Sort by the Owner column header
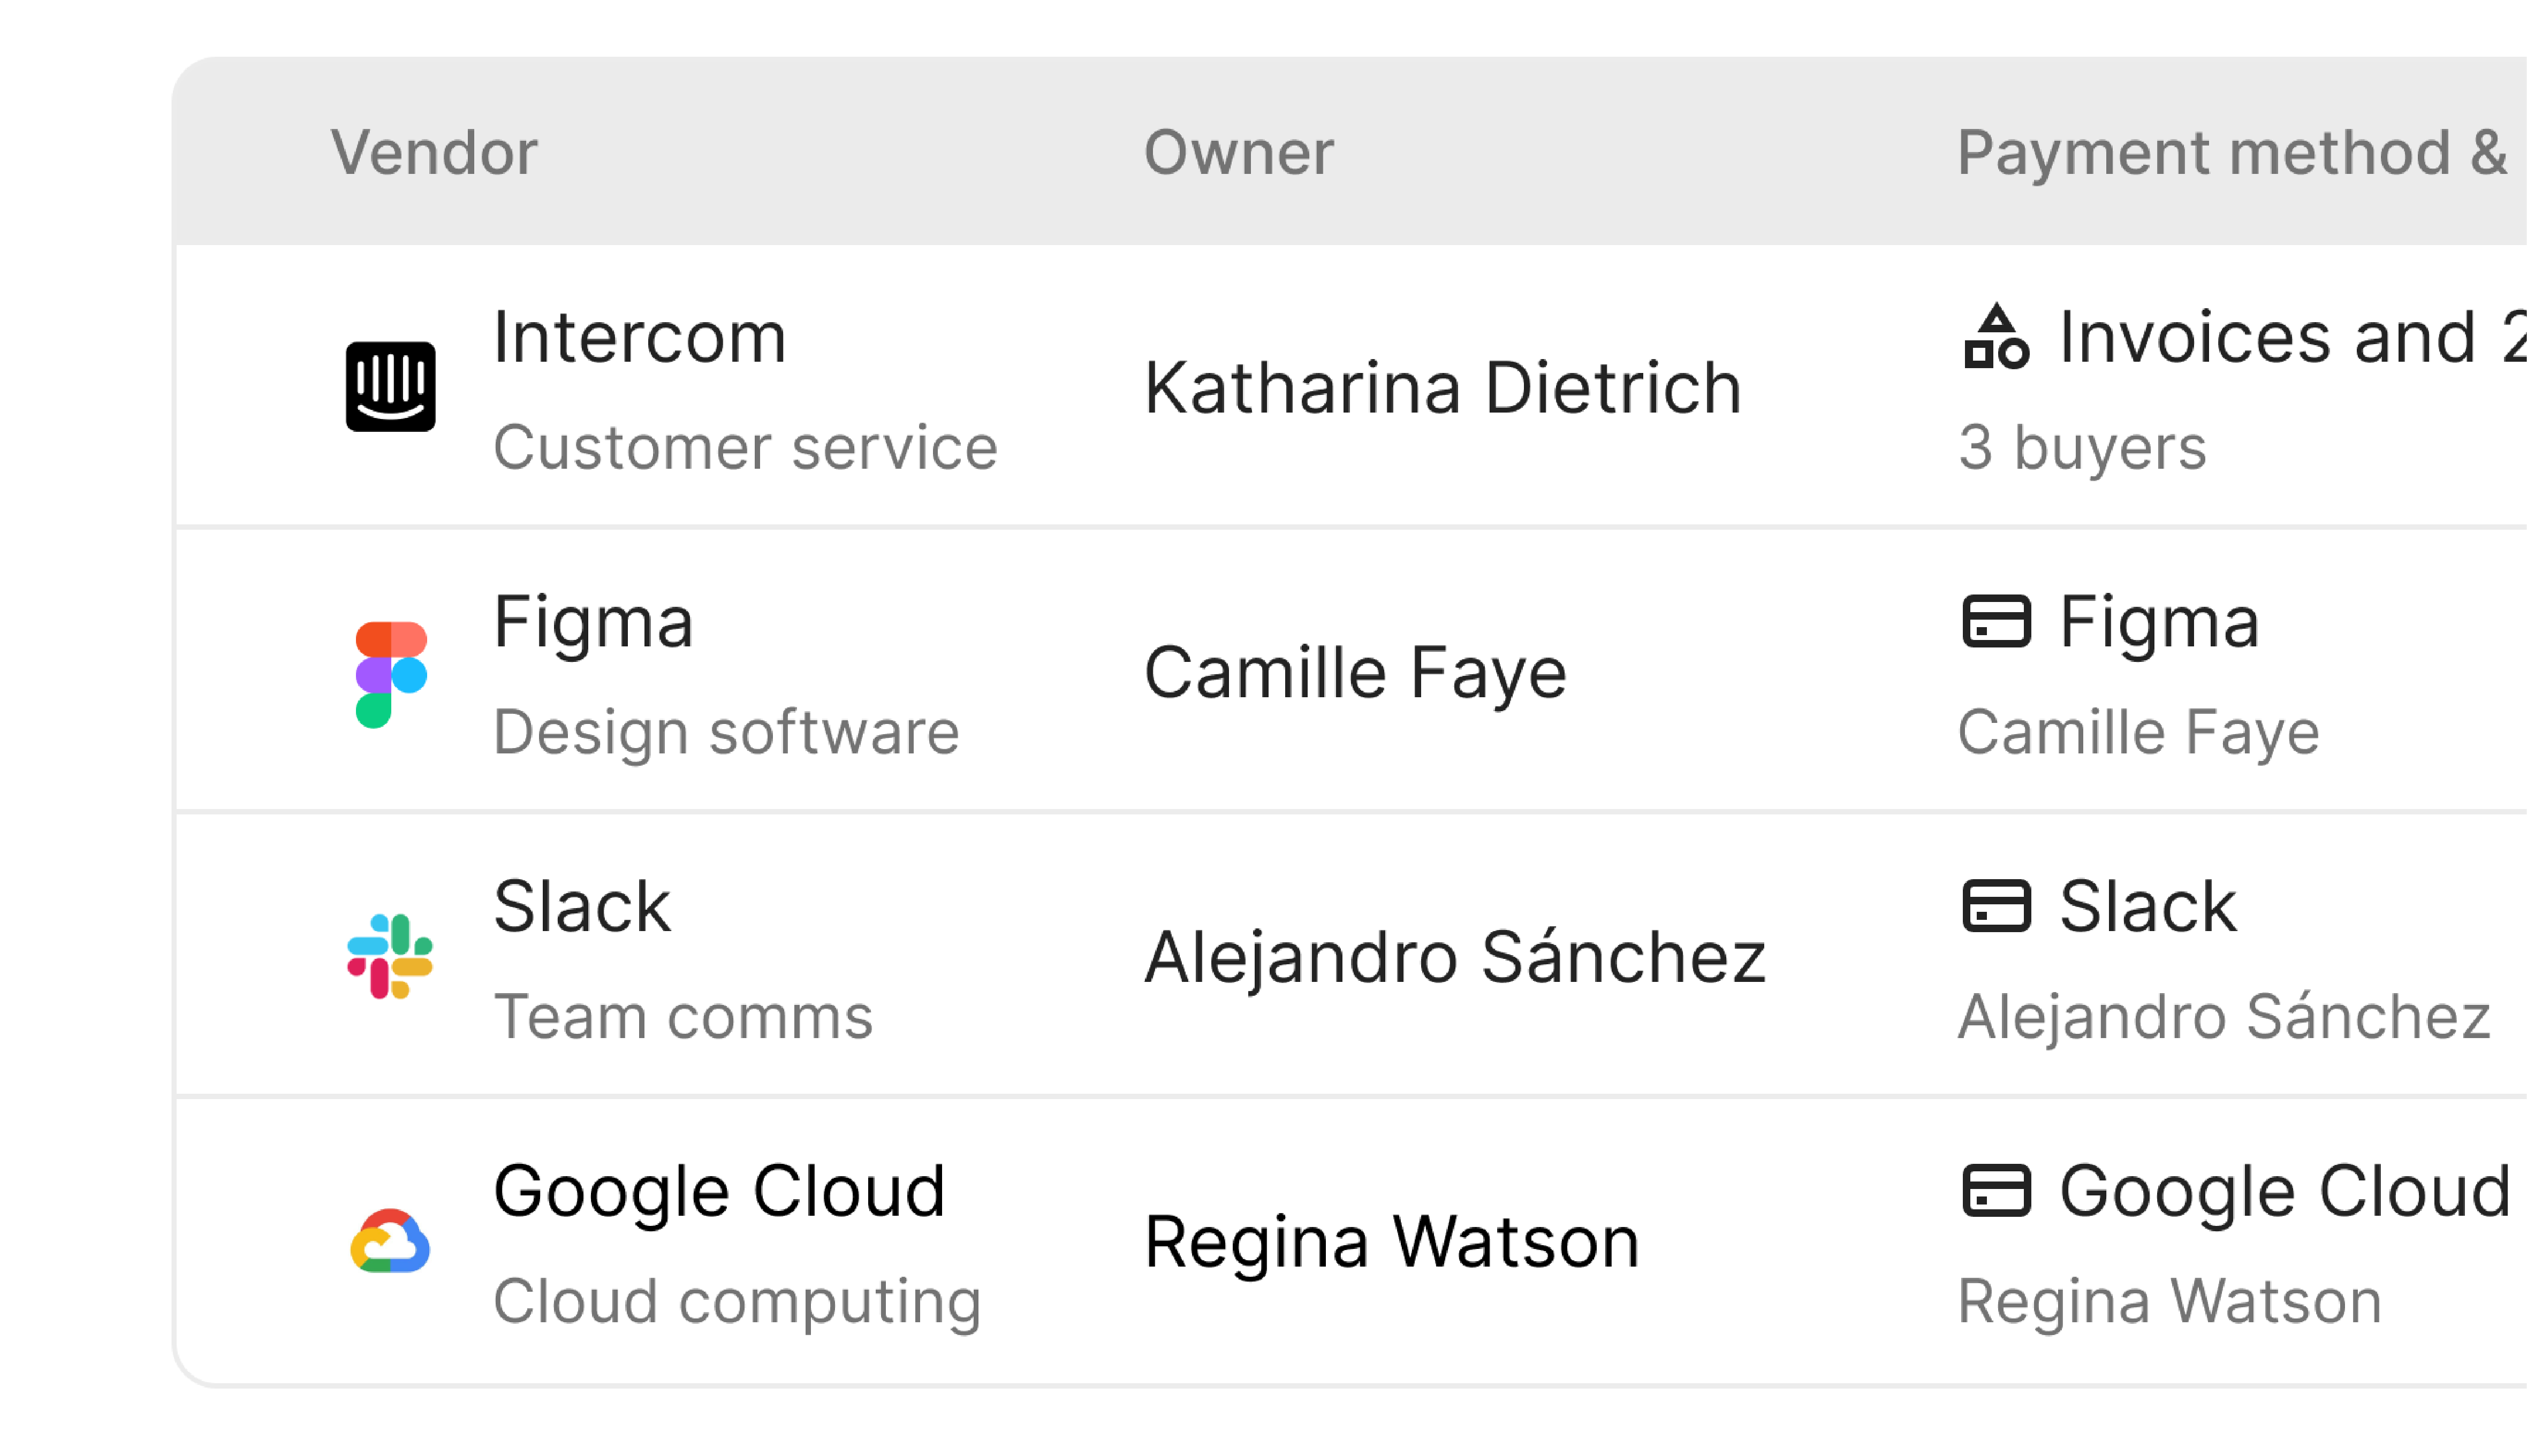This screenshot has width=2527, height=1456. click(x=1238, y=153)
